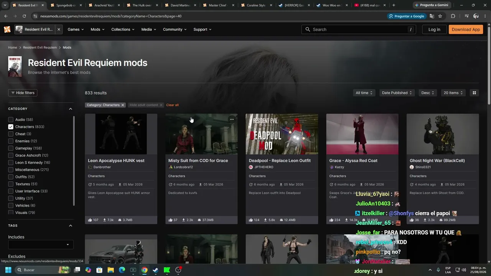Collapse the Category filter section
This screenshot has height=276, width=491.
(71, 109)
